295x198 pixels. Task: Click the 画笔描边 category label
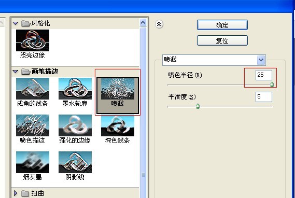(x=45, y=72)
